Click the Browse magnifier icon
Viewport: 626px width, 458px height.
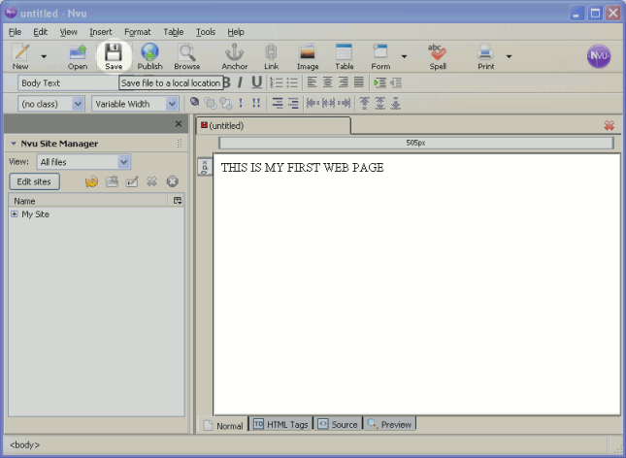[187, 56]
